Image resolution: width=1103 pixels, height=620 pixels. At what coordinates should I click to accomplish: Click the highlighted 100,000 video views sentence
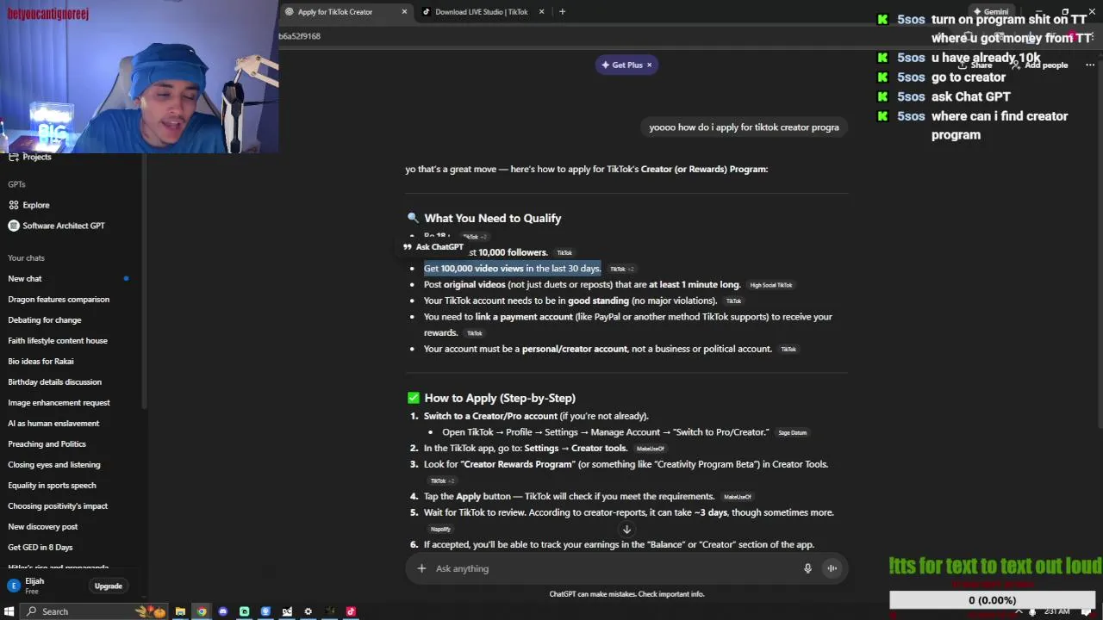point(512,269)
